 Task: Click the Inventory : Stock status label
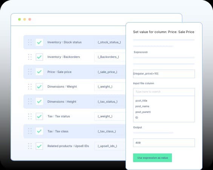coord(64,42)
